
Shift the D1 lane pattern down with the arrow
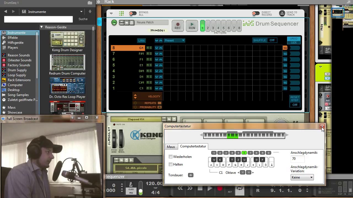click(157, 77)
